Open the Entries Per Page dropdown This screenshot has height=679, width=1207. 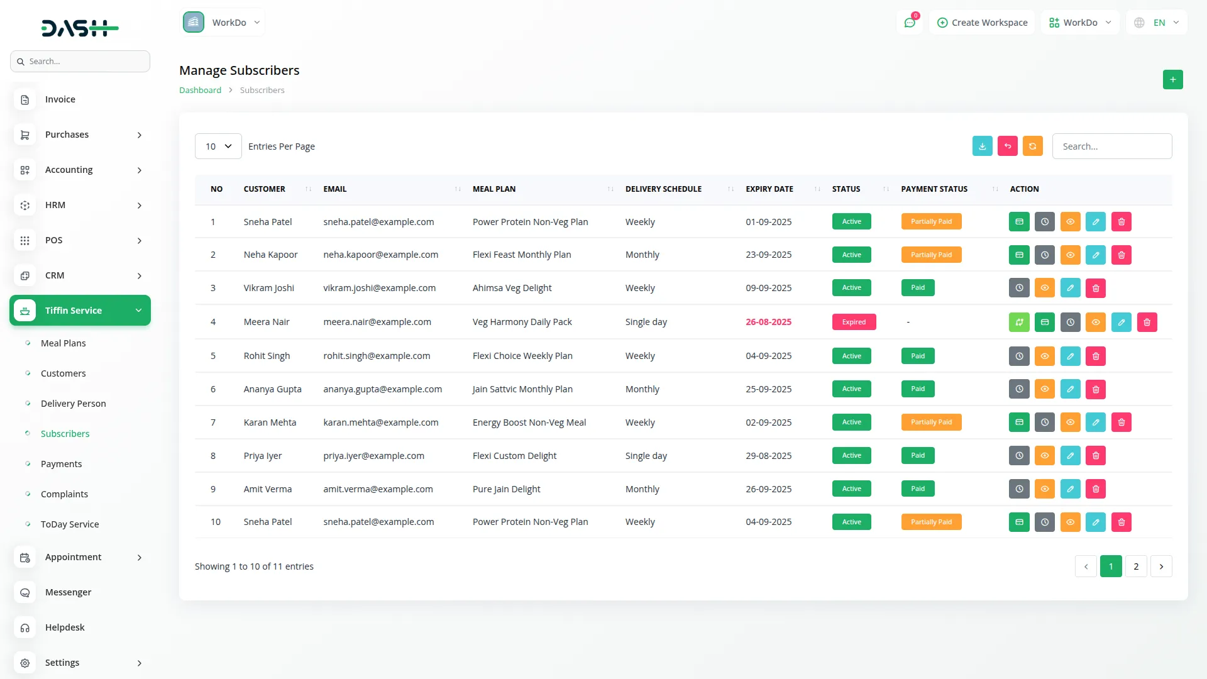218,146
